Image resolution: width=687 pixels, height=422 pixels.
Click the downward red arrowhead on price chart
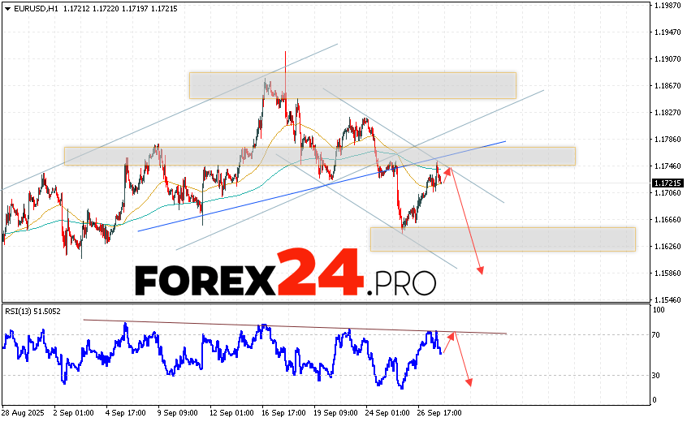click(x=481, y=270)
